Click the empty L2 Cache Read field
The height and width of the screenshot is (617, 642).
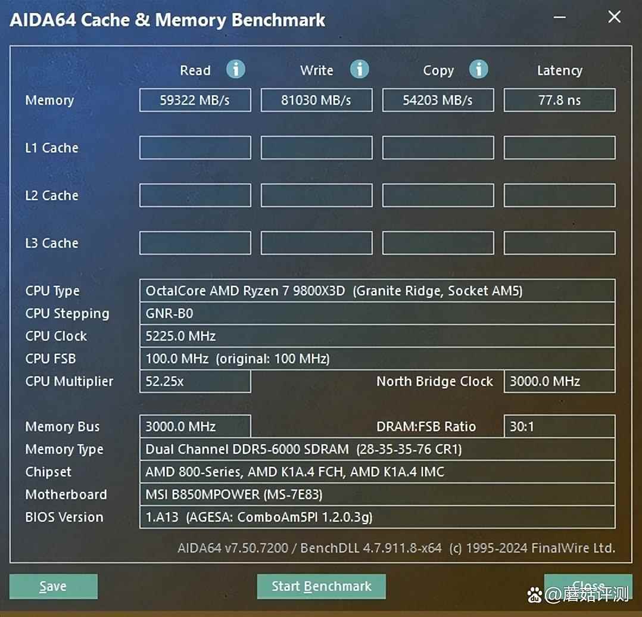[x=195, y=195]
